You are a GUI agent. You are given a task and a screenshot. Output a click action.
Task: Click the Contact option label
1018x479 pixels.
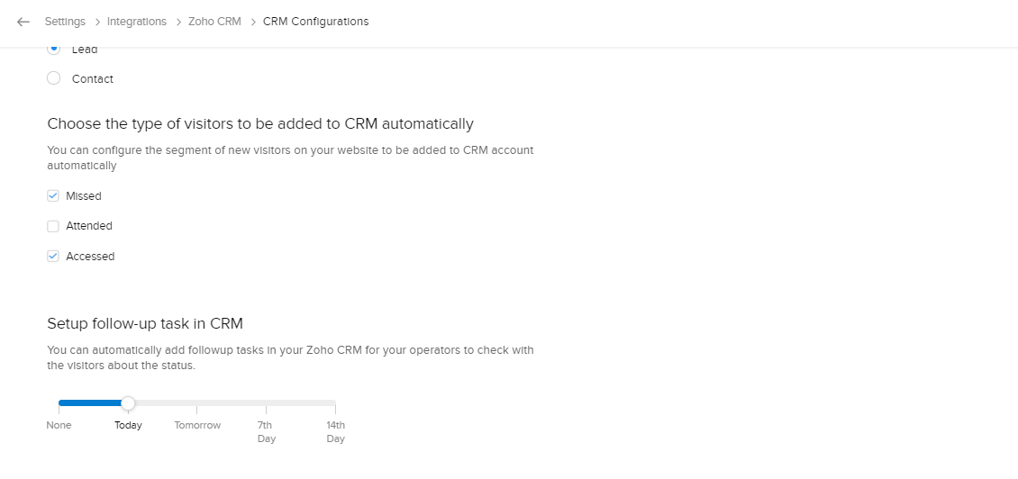(x=93, y=79)
